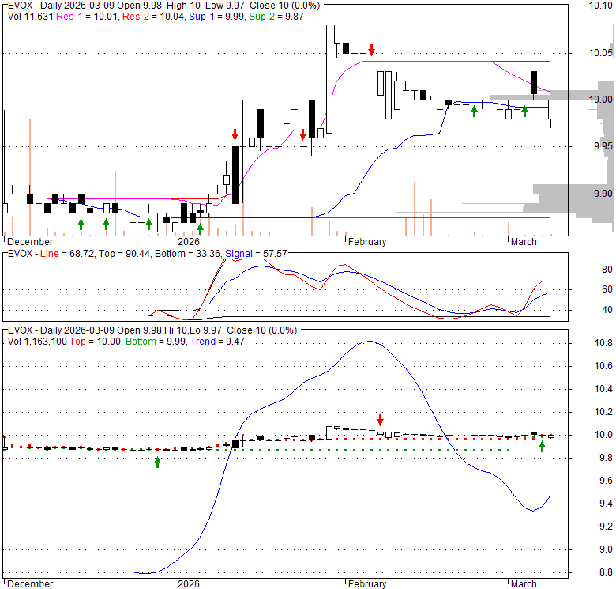
Task: Click the 9.0 axis label on bottom chart
Action: coord(606,549)
